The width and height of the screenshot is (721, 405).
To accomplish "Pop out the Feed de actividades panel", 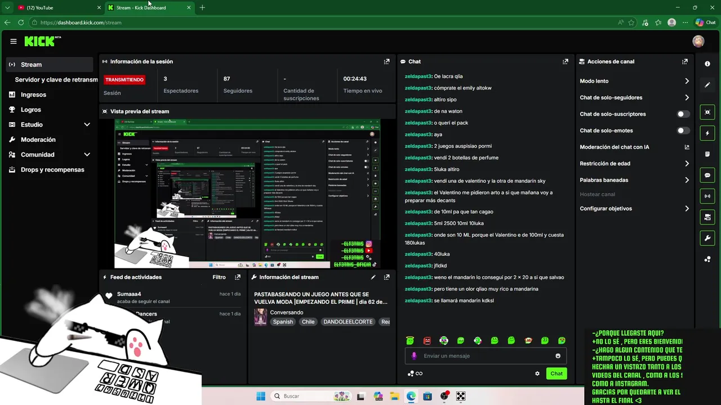I will pos(238,277).
